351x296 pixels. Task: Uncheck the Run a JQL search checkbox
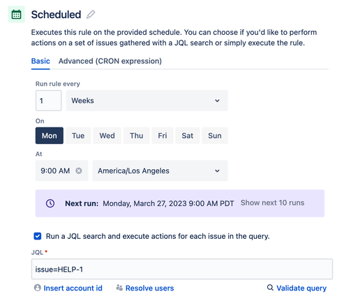[38, 236]
